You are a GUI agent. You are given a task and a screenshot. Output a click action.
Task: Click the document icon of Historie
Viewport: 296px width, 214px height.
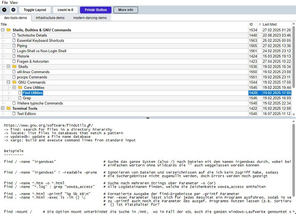(14, 56)
